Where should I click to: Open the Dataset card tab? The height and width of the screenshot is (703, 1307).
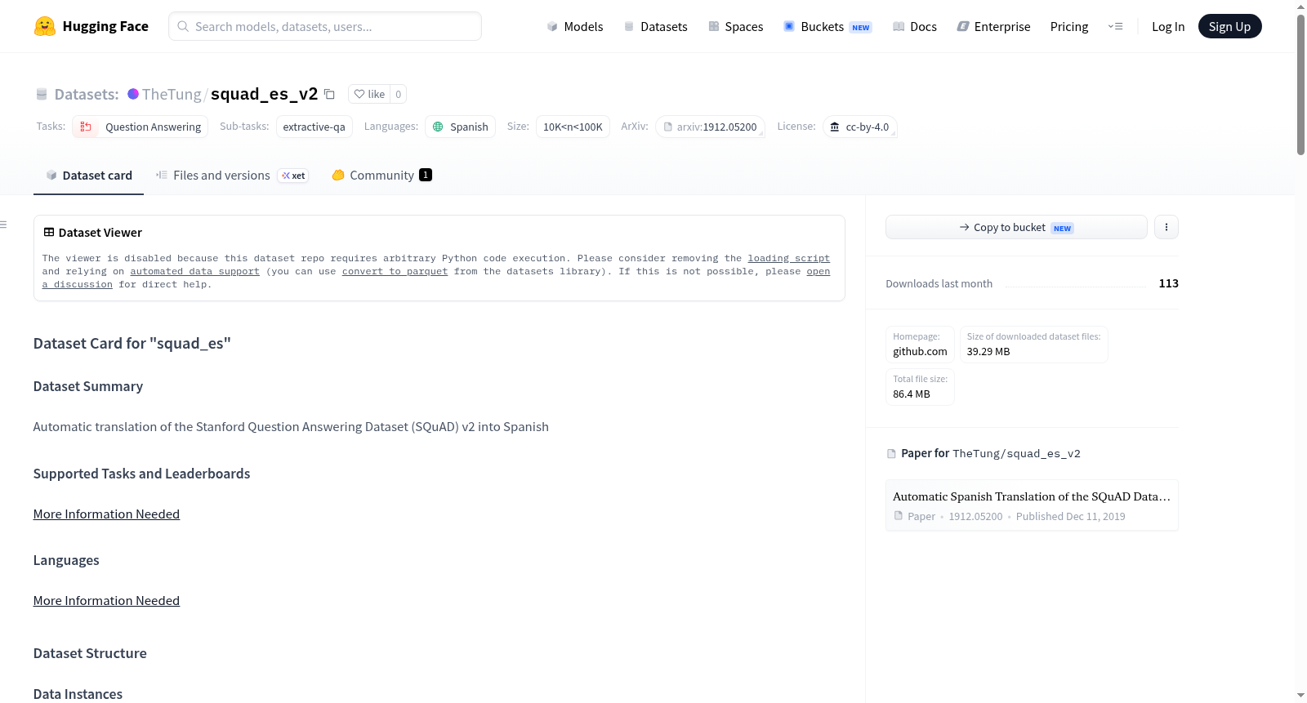coord(89,175)
